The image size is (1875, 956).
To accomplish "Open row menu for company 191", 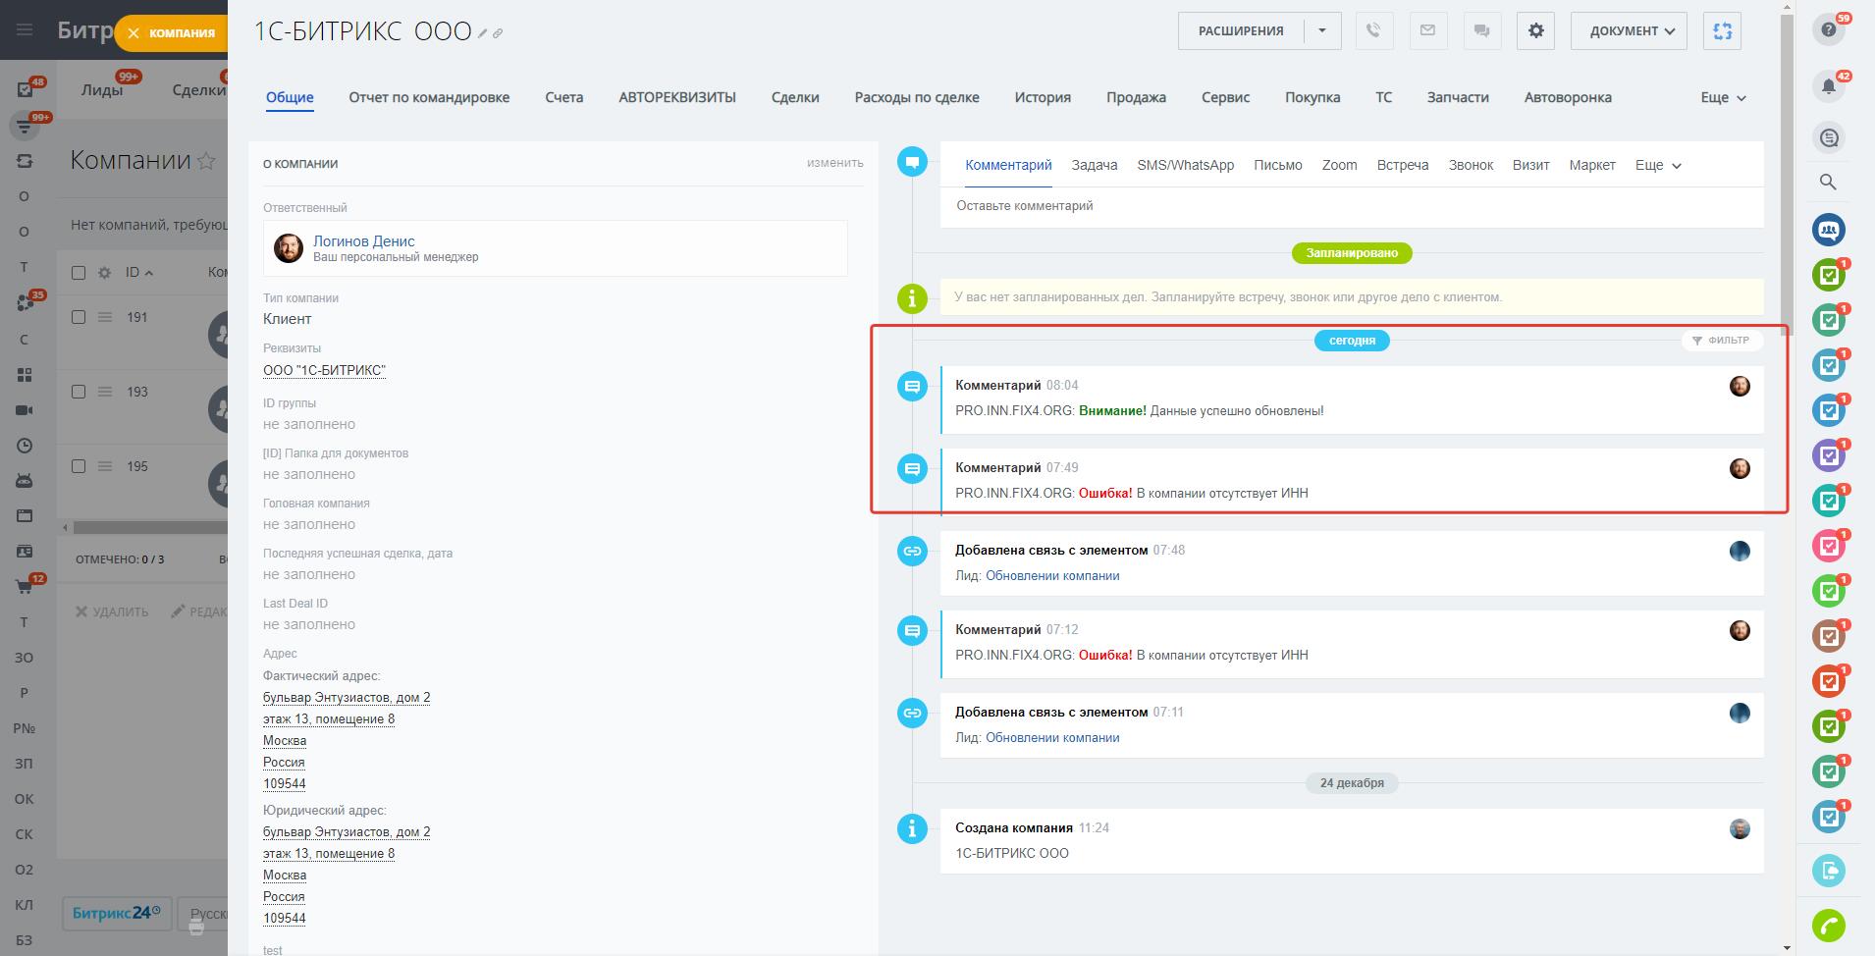I will coord(105,317).
